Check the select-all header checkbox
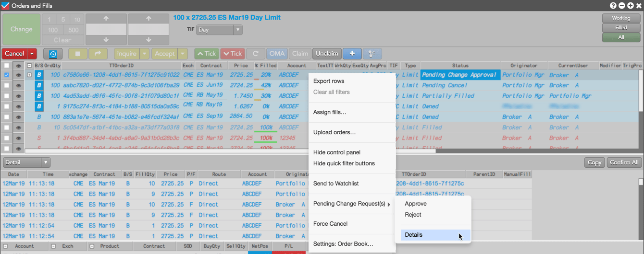This screenshot has height=254, width=644. point(6,66)
